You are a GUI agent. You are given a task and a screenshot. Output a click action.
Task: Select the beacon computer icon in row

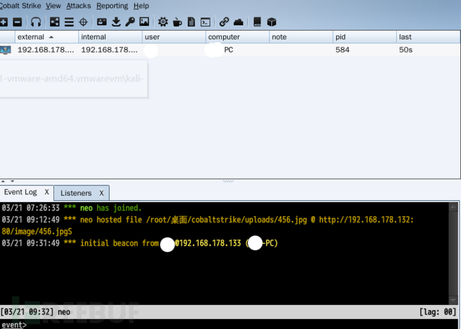(5, 50)
